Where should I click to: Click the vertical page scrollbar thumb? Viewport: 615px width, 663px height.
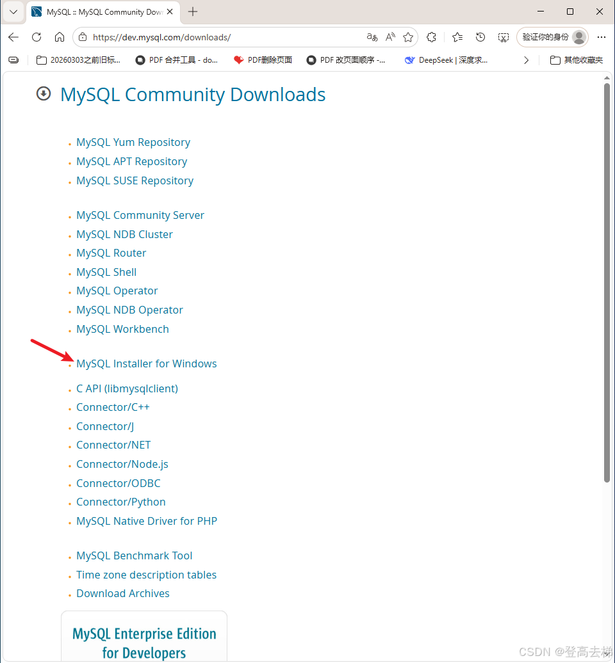tap(607, 282)
